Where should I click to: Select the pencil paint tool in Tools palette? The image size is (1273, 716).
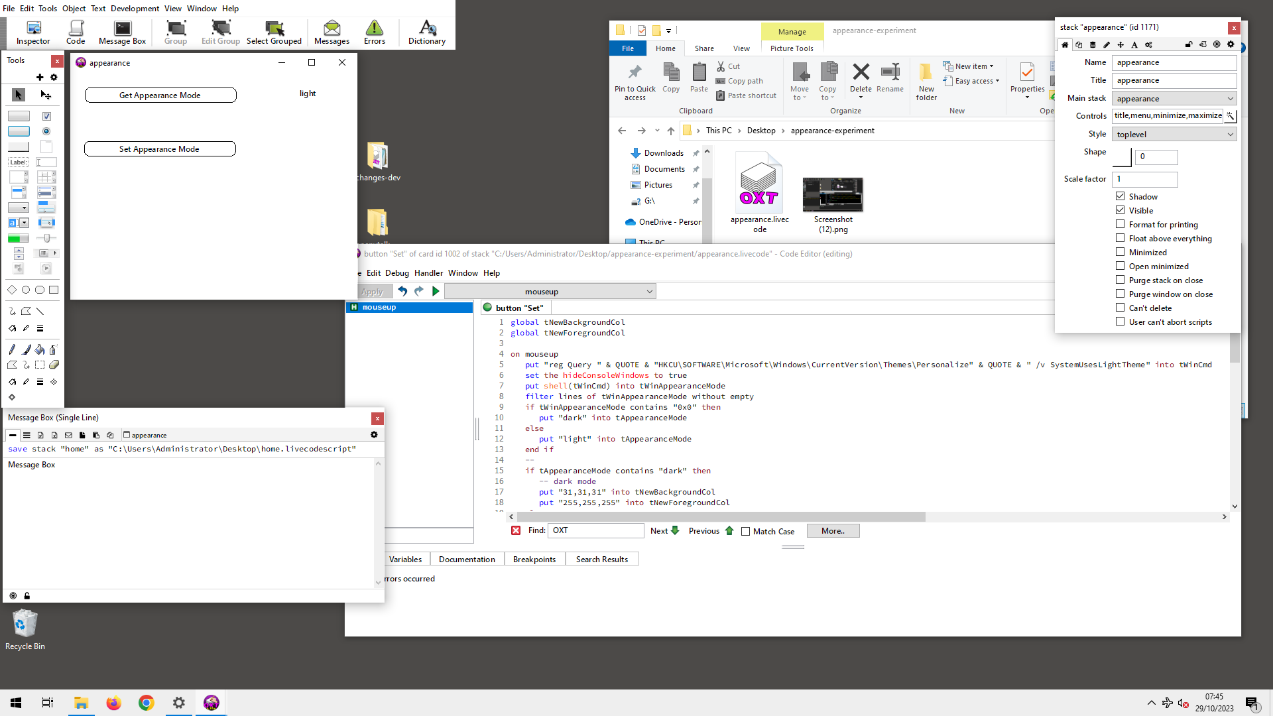click(12, 349)
